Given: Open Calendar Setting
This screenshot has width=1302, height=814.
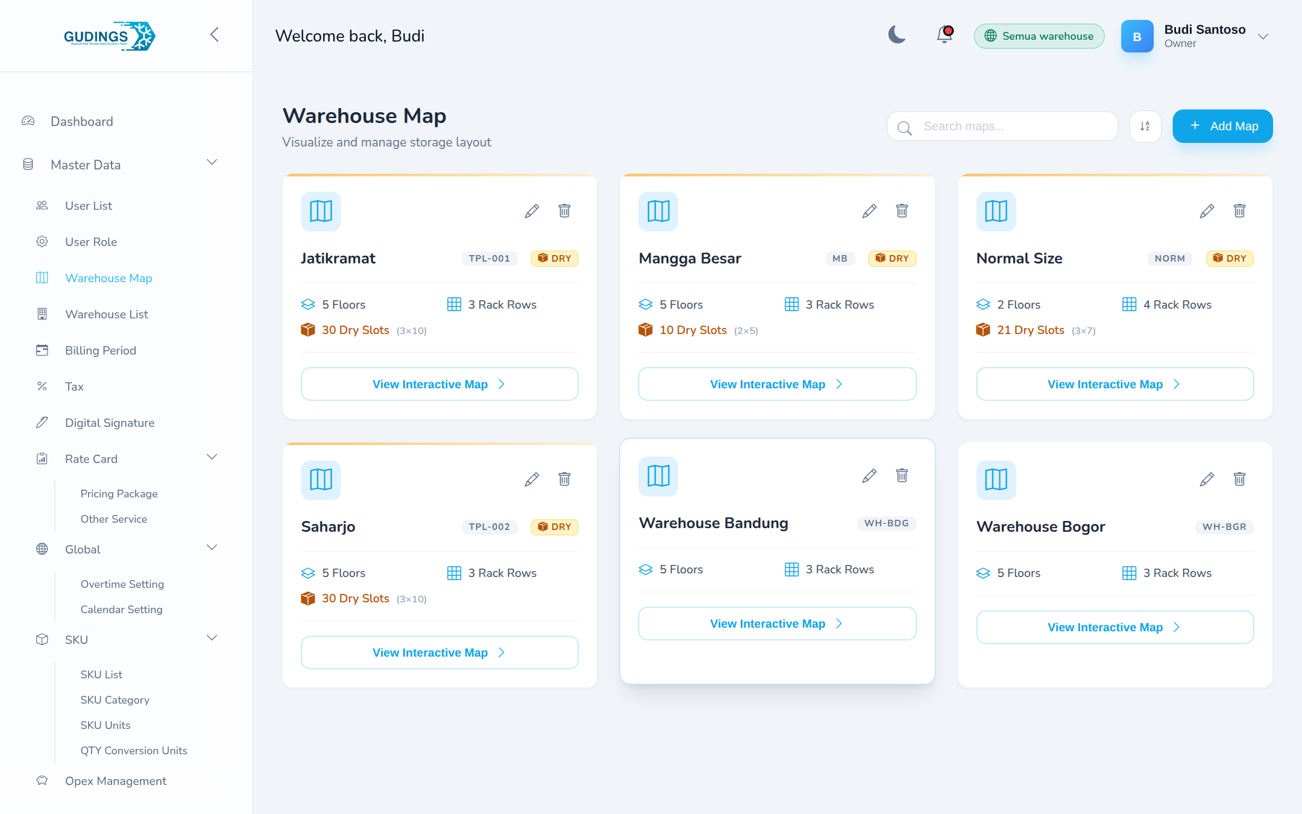Looking at the screenshot, I should [121, 610].
